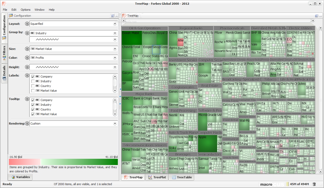Open the Window menu

pyautogui.click(x=39, y=10)
